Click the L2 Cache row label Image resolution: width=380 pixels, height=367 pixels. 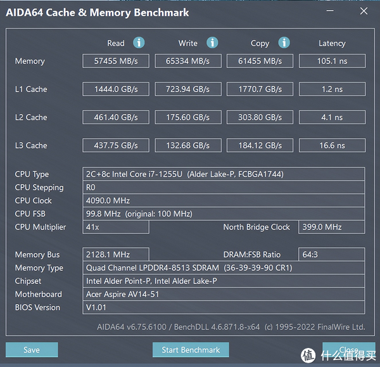31,117
